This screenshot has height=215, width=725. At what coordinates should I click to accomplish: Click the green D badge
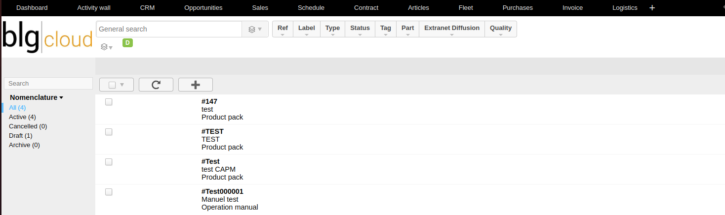127,43
